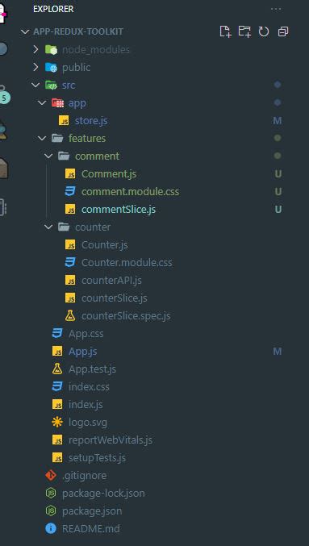
Task: Click the JS icon beside store.js
Action: [x=64, y=121]
